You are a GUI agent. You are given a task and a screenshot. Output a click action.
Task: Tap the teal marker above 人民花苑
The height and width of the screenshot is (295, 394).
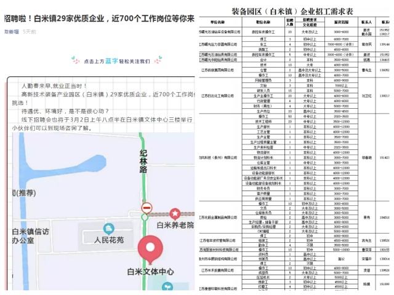[108, 229]
